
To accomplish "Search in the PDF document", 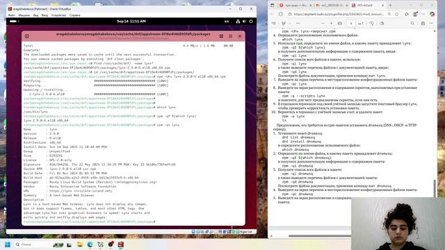I will pos(412,24).
